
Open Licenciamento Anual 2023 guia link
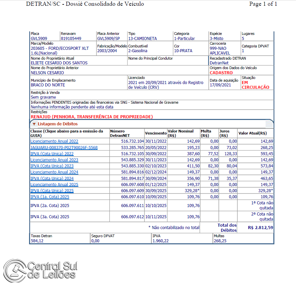pyautogui.click(x=54, y=160)
